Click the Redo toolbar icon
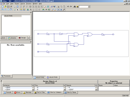This screenshot has height=97, width=130. point(71,6)
